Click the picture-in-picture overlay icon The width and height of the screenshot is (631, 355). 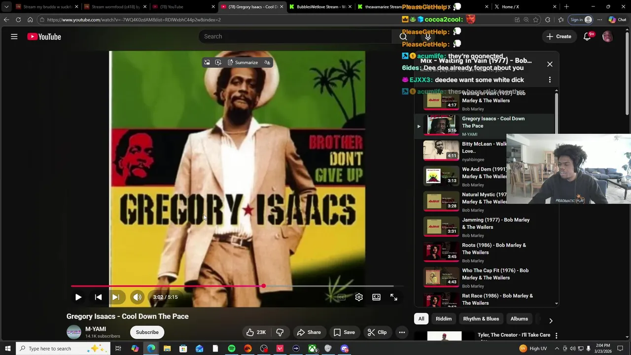pyautogui.click(x=207, y=63)
